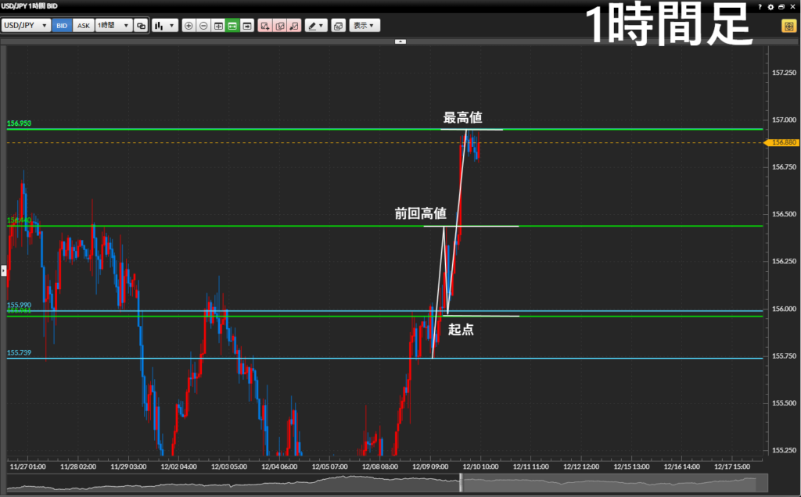This screenshot has width=801, height=497.
Task: Open the 表示 display menu
Action: [364, 26]
